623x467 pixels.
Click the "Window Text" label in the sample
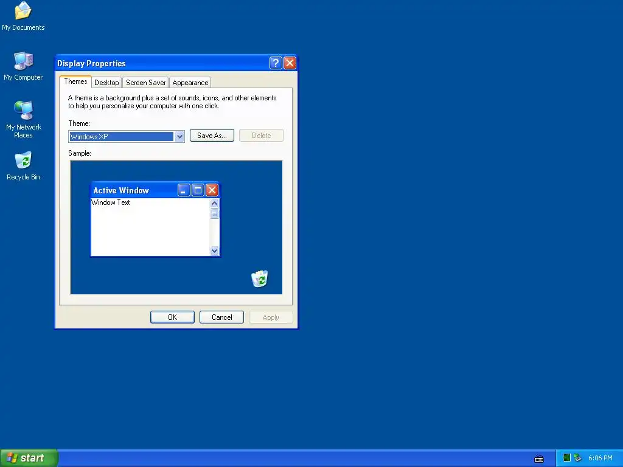pyautogui.click(x=111, y=202)
